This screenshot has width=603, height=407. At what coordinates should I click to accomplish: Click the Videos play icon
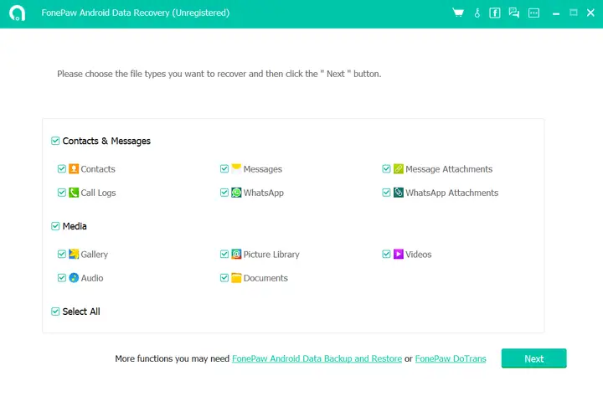pyautogui.click(x=399, y=255)
